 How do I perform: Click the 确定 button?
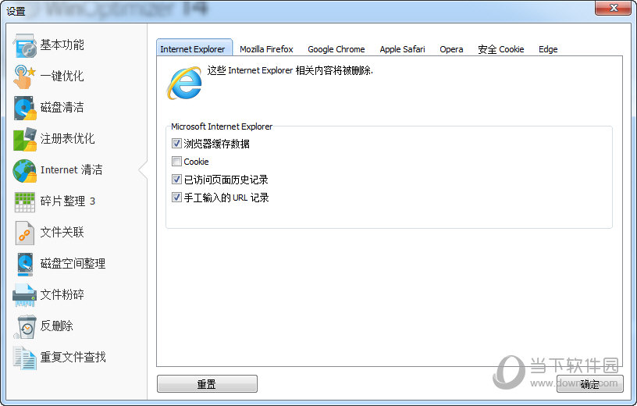(590, 384)
